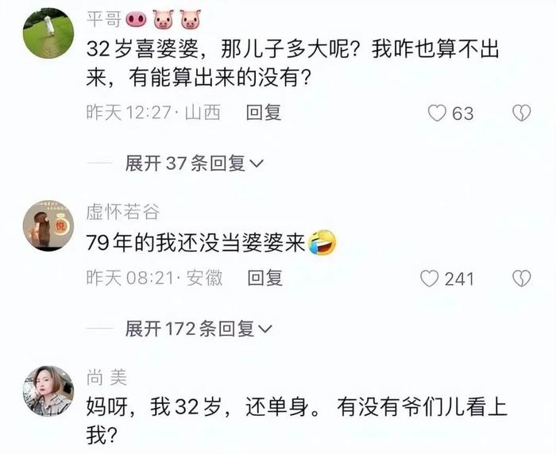Select the comment text starting 32岁喜婆婆
This screenshot has width=556, height=454.
click(293, 63)
